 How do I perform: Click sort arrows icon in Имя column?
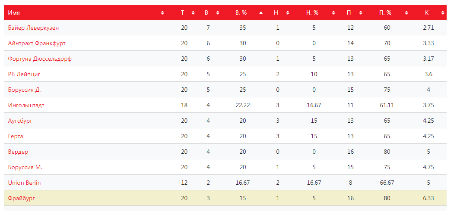tap(162, 13)
